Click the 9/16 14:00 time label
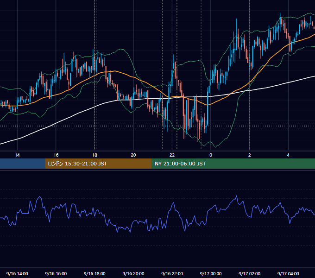315x278 pixels. click(17, 273)
